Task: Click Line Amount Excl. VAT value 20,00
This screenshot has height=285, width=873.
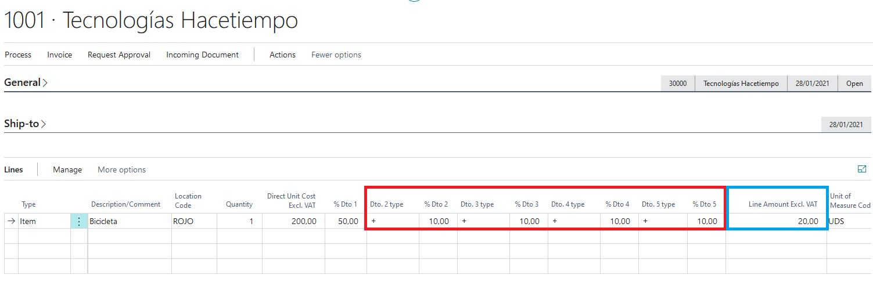Action: (777, 221)
